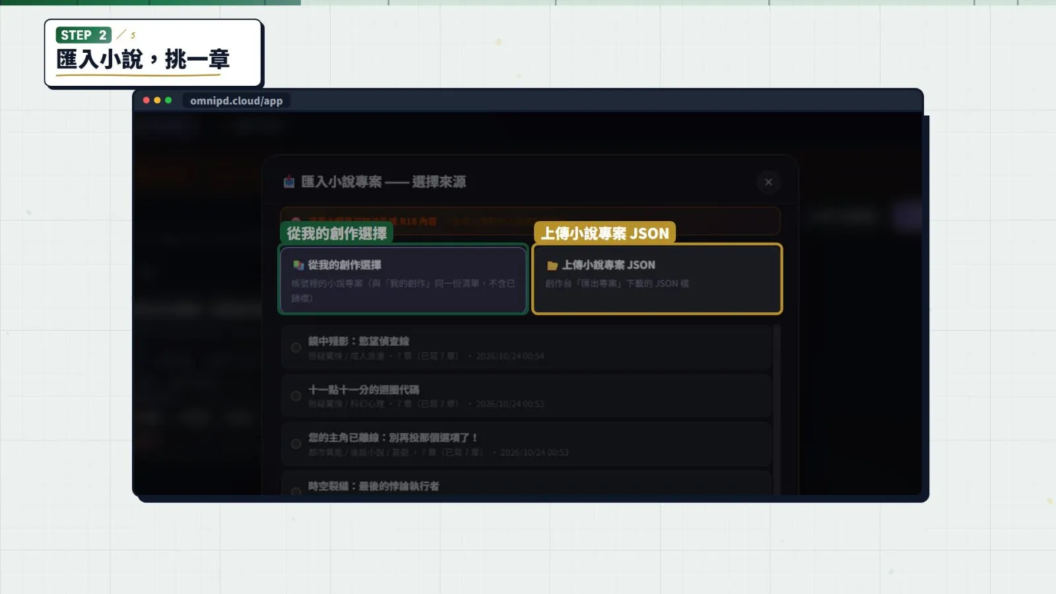
Task: Click the folder icon beside 上傳小說專案 JSON
Action: (552, 265)
